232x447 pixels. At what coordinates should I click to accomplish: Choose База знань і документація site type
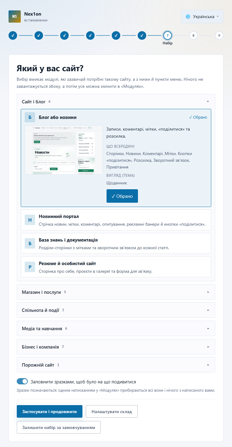coord(116,243)
